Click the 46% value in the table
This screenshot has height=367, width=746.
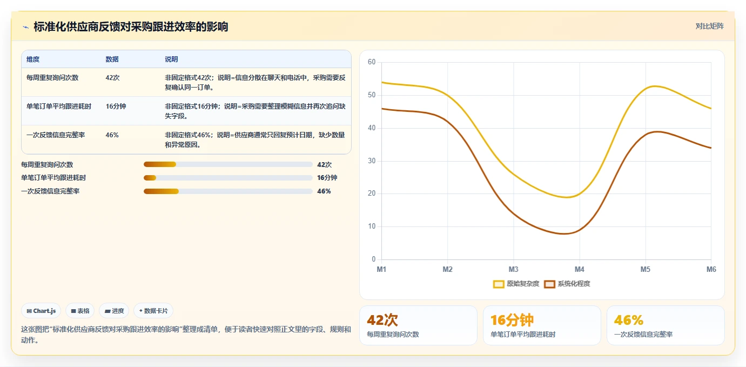click(x=112, y=135)
